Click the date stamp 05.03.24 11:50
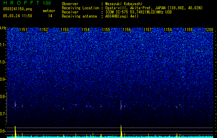 (x=18, y=16)
